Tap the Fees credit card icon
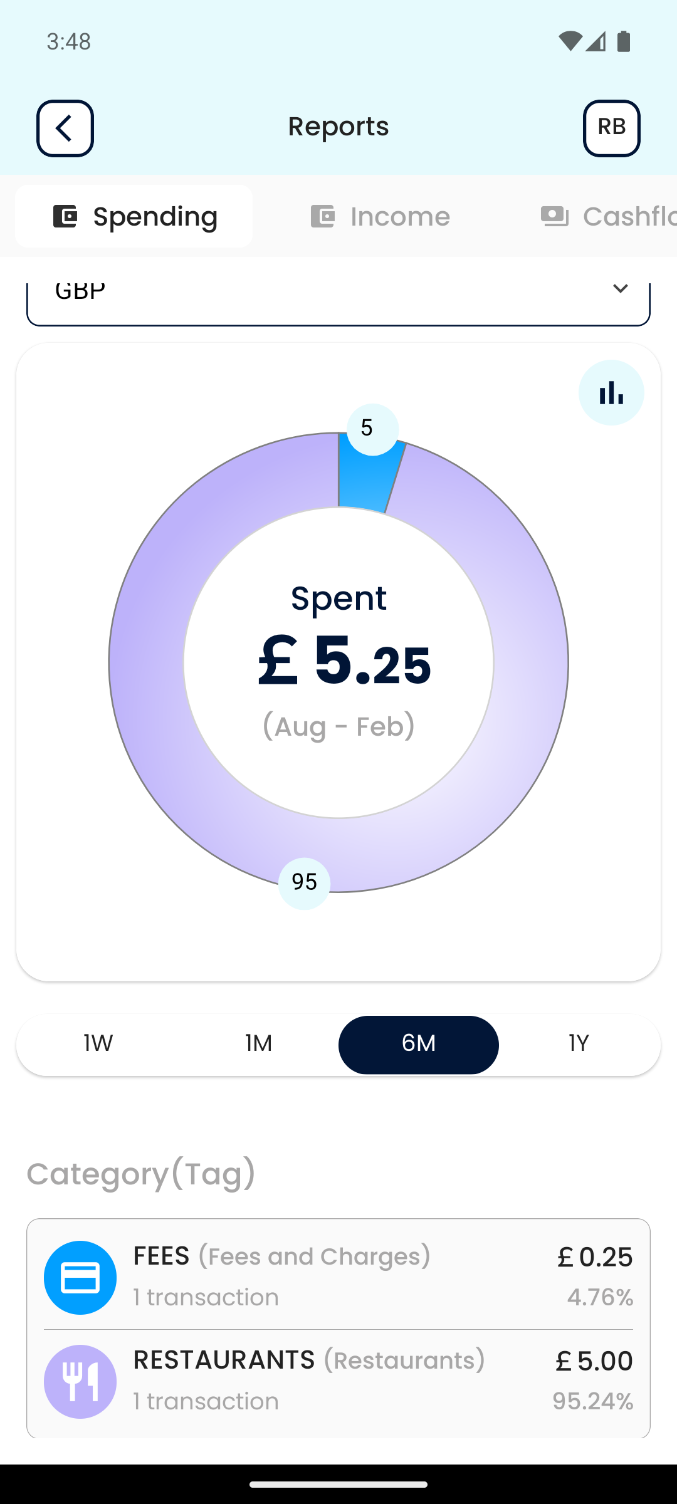This screenshot has height=1504, width=677. 80,1277
